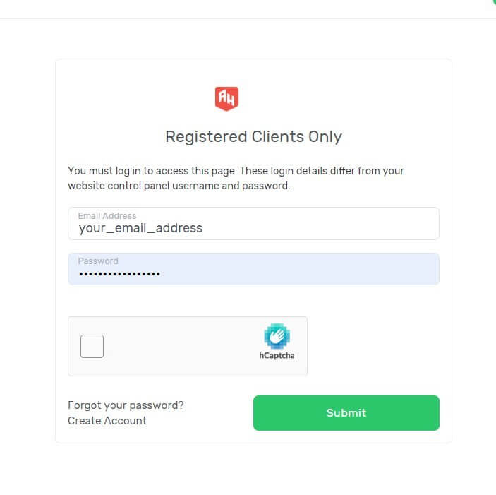The height and width of the screenshot is (495, 496).
Task: Click the 'Registered Clients Only' heading
Action: click(253, 137)
